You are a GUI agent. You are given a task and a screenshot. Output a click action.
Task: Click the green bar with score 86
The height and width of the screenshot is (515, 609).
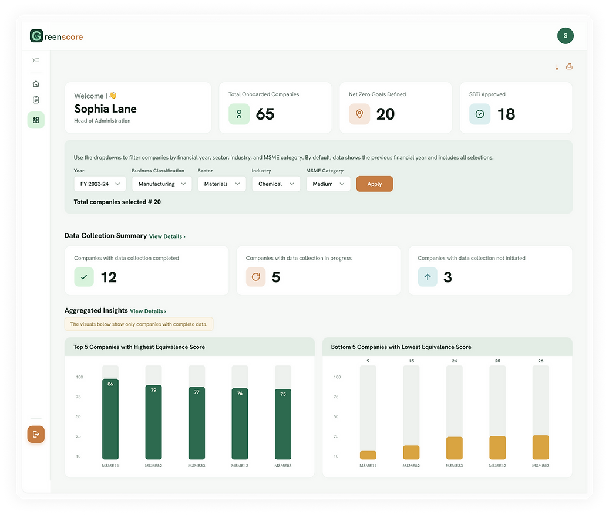[x=110, y=419]
